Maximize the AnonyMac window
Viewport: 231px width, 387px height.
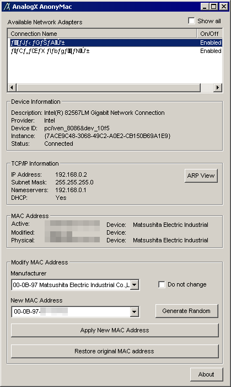(214, 7)
